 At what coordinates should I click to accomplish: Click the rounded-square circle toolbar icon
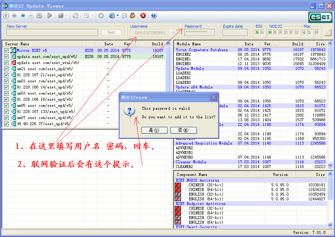click(39, 15)
